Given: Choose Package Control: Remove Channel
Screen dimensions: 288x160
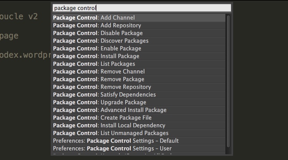Looking at the screenshot, I should (x=139, y=72).
